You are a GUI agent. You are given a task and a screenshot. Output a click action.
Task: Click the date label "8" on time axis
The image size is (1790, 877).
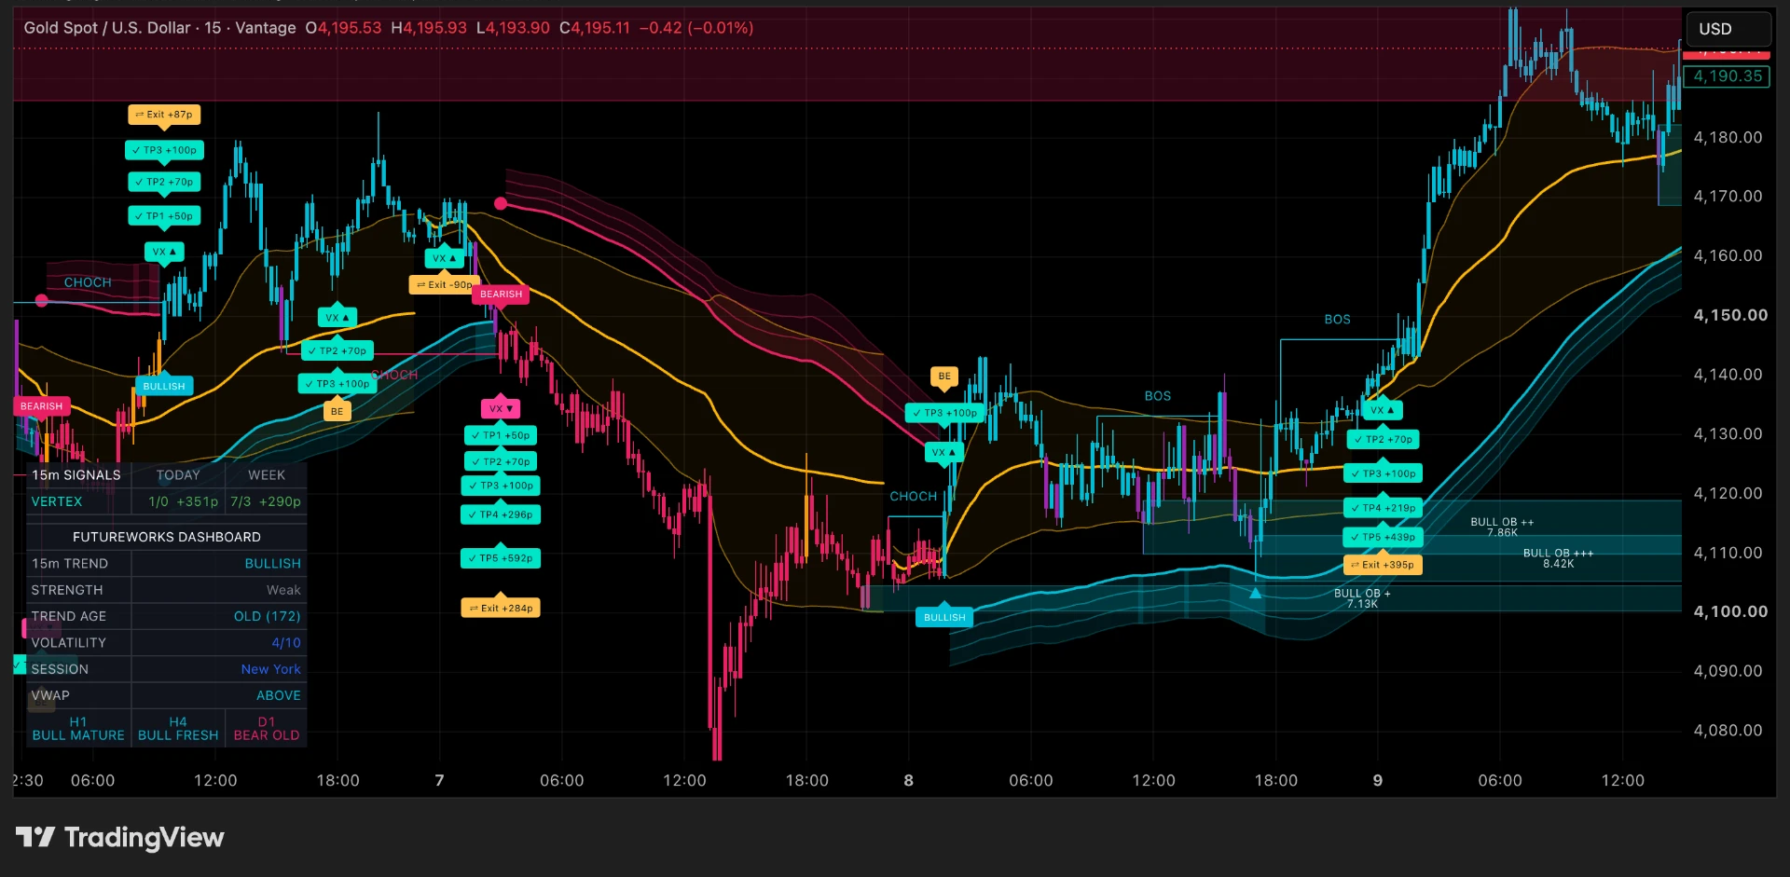click(909, 781)
